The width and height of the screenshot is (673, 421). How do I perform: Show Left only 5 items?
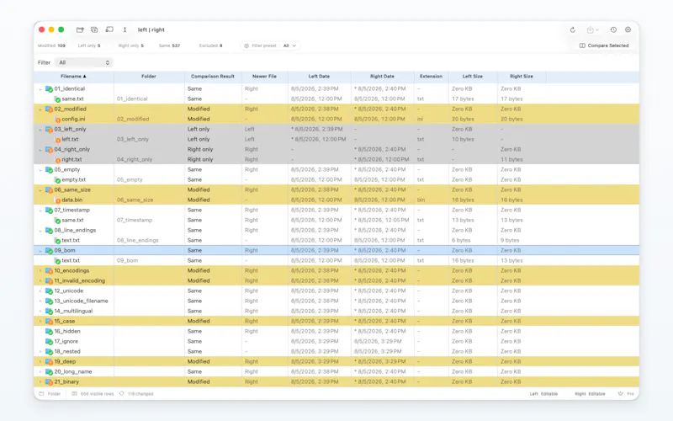coord(89,45)
